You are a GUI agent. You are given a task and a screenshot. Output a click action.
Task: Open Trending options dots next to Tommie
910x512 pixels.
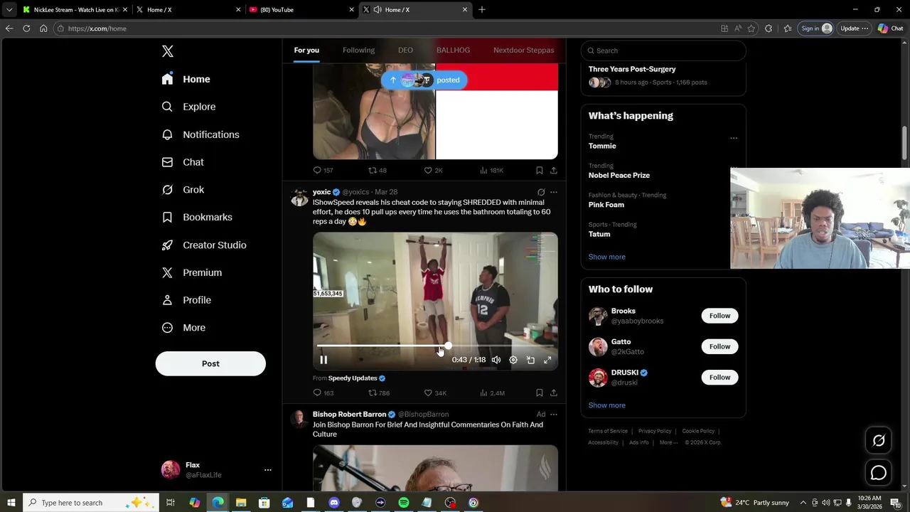[734, 138]
